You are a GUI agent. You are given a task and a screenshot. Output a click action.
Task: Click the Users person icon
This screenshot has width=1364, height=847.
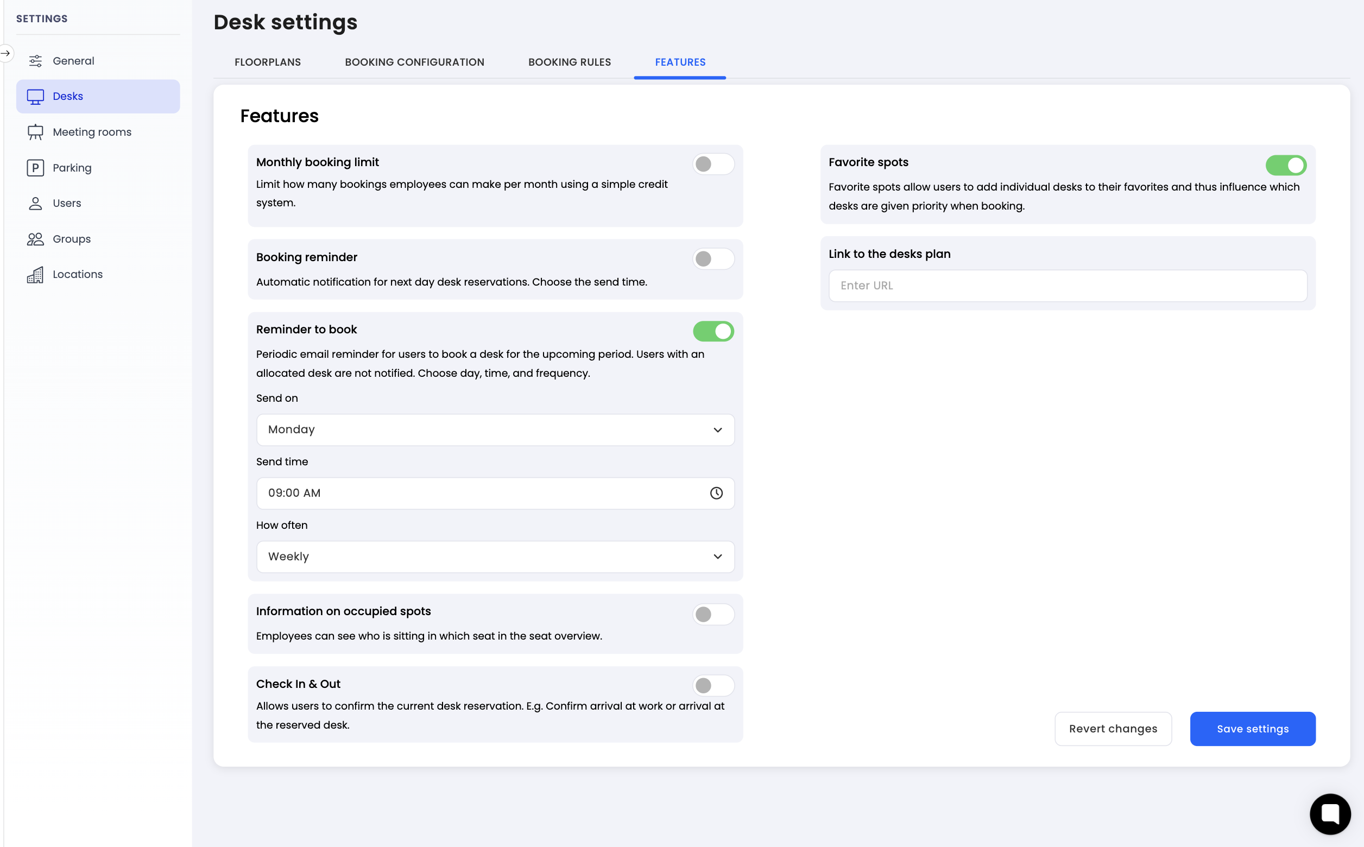coord(35,204)
